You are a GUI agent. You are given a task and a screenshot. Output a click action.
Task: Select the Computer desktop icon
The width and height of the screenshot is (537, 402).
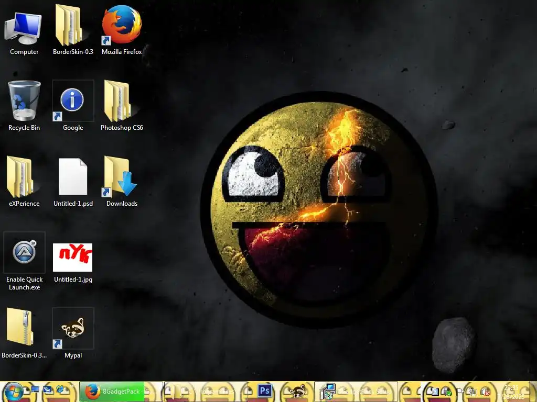coord(24,29)
